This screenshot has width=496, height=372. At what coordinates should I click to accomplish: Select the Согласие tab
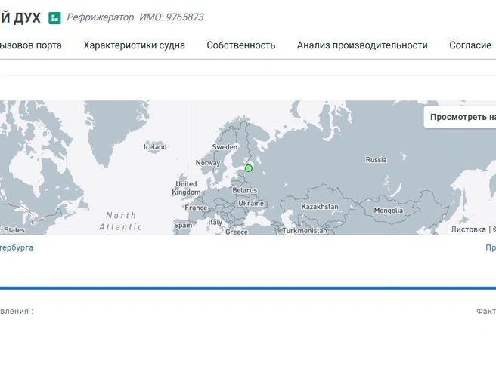click(x=470, y=45)
